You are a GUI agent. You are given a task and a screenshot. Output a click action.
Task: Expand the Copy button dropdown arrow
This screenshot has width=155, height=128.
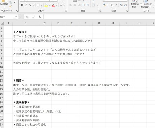[x=15, y=2]
